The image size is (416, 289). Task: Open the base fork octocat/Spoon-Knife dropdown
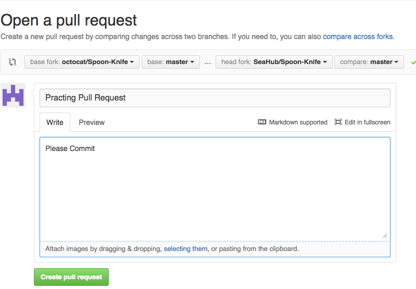click(x=82, y=62)
